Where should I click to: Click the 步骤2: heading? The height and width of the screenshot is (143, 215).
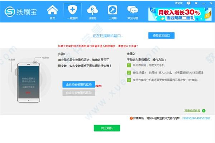point(131,54)
